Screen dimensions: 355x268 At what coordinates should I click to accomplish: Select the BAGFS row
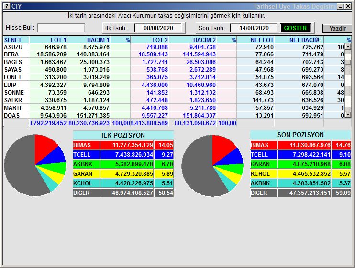[174, 62]
